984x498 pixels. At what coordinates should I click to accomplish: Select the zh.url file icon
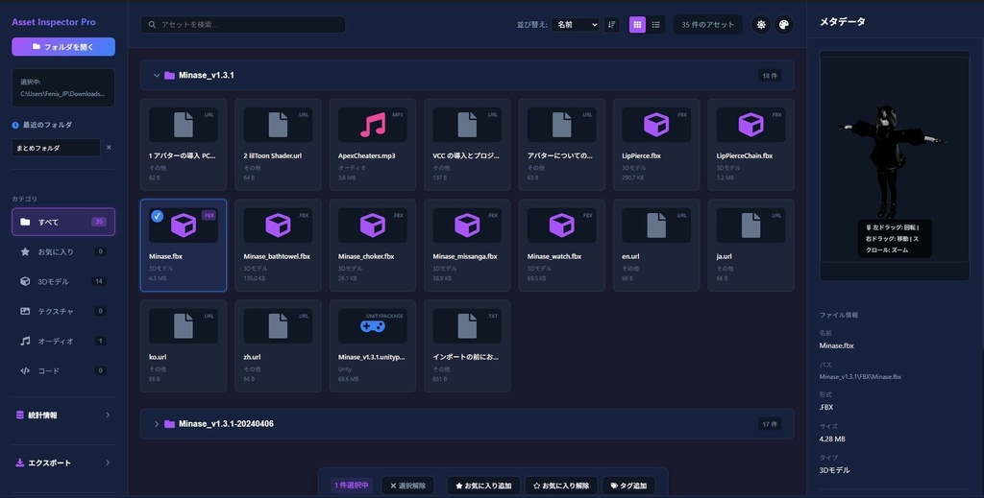[x=278, y=325]
